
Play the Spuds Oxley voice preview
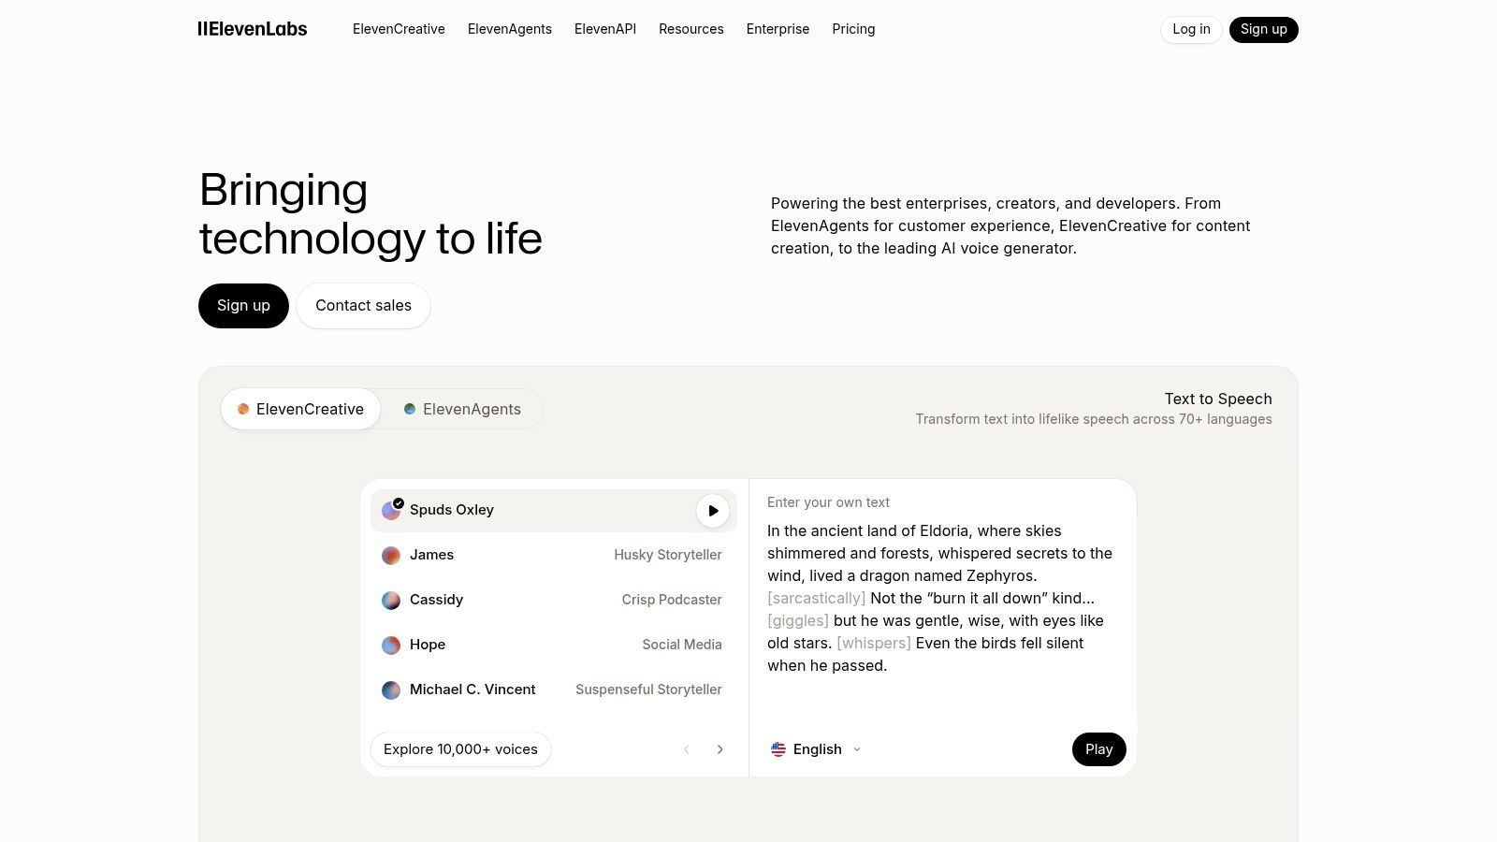pos(712,510)
